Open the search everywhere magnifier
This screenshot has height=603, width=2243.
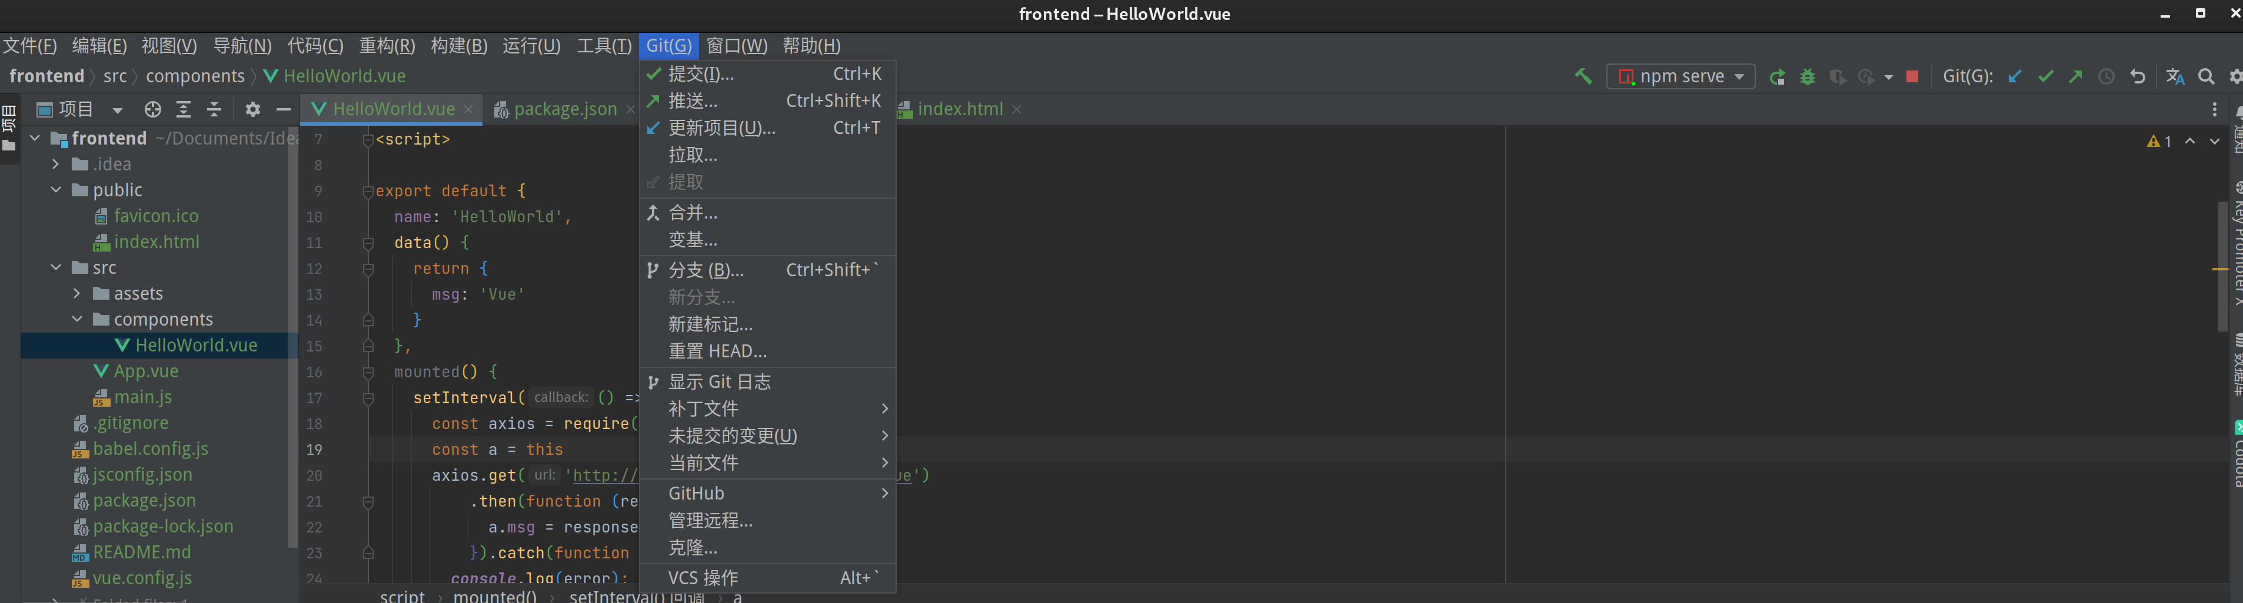pyautogui.click(x=2207, y=76)
